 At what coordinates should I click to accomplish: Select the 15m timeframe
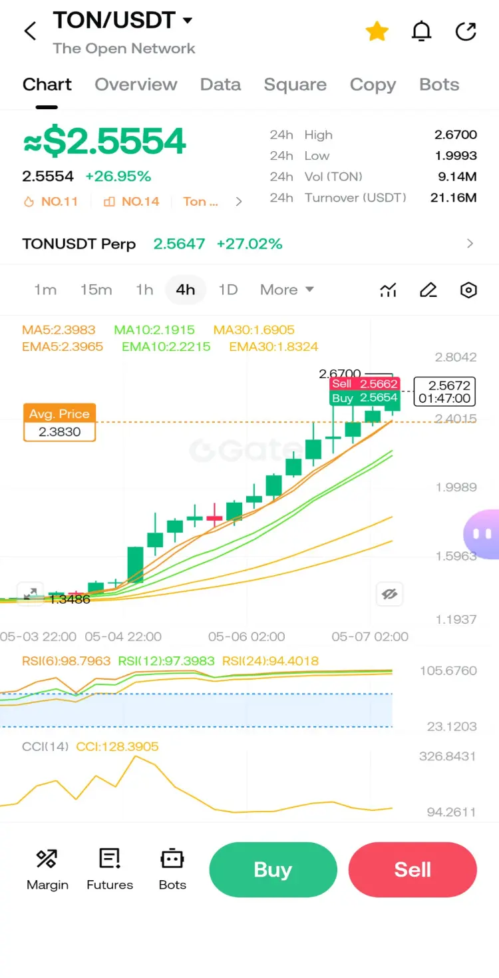pos(96,290)
